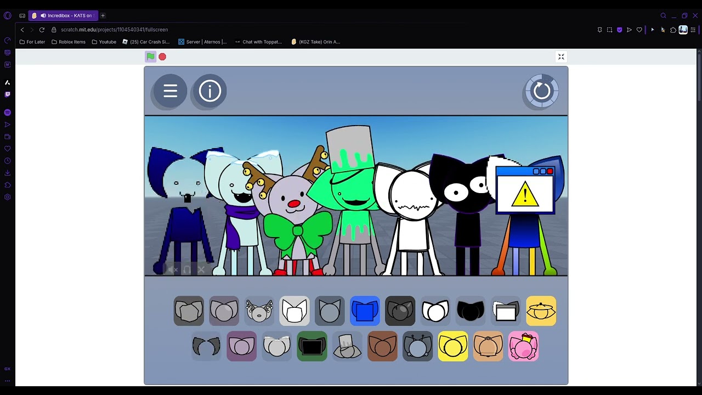Open the hamburger menu in the game

coord(170,91)
